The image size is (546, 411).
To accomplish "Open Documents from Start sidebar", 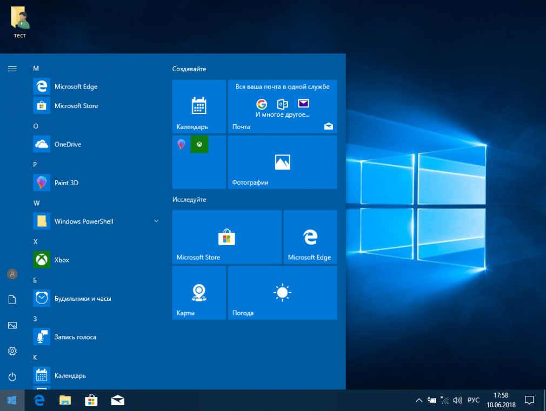I will (x=12, y=300).
